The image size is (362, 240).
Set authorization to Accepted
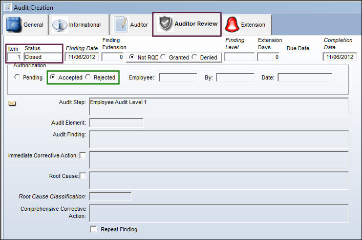[53, 77]
